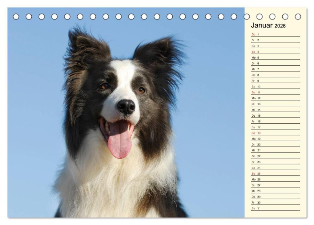Screen dimensions: 314x225
Task: Select the Fr 23 date row
Action: pyautogui.click(x=275, y=162)
